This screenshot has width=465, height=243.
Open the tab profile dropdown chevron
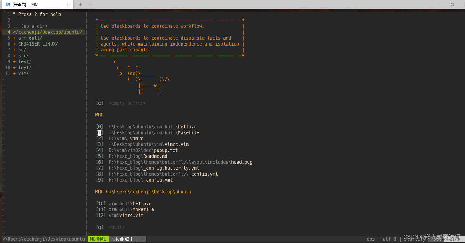[x=90, y=4]
